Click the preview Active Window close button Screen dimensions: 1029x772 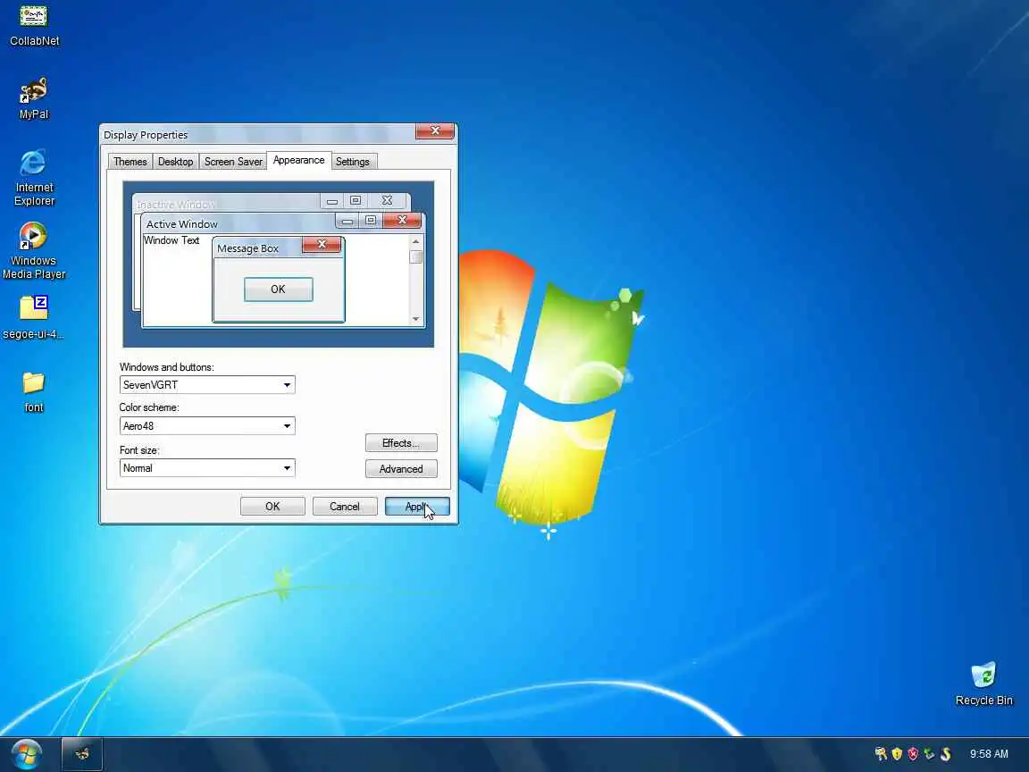(x=402, y=220)
